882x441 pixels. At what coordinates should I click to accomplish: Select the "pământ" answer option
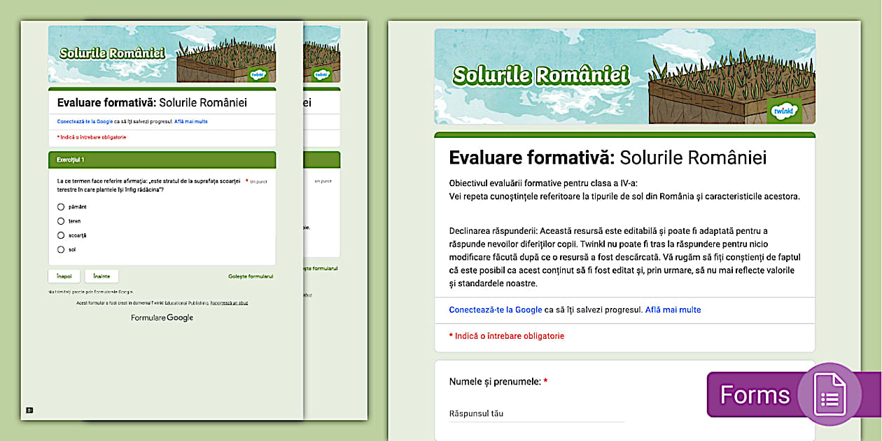pos(62,206)
